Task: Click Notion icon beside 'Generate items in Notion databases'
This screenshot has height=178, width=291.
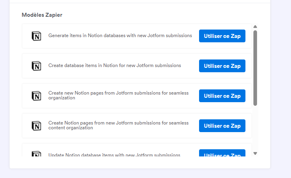Action: (x=36, y=36)
